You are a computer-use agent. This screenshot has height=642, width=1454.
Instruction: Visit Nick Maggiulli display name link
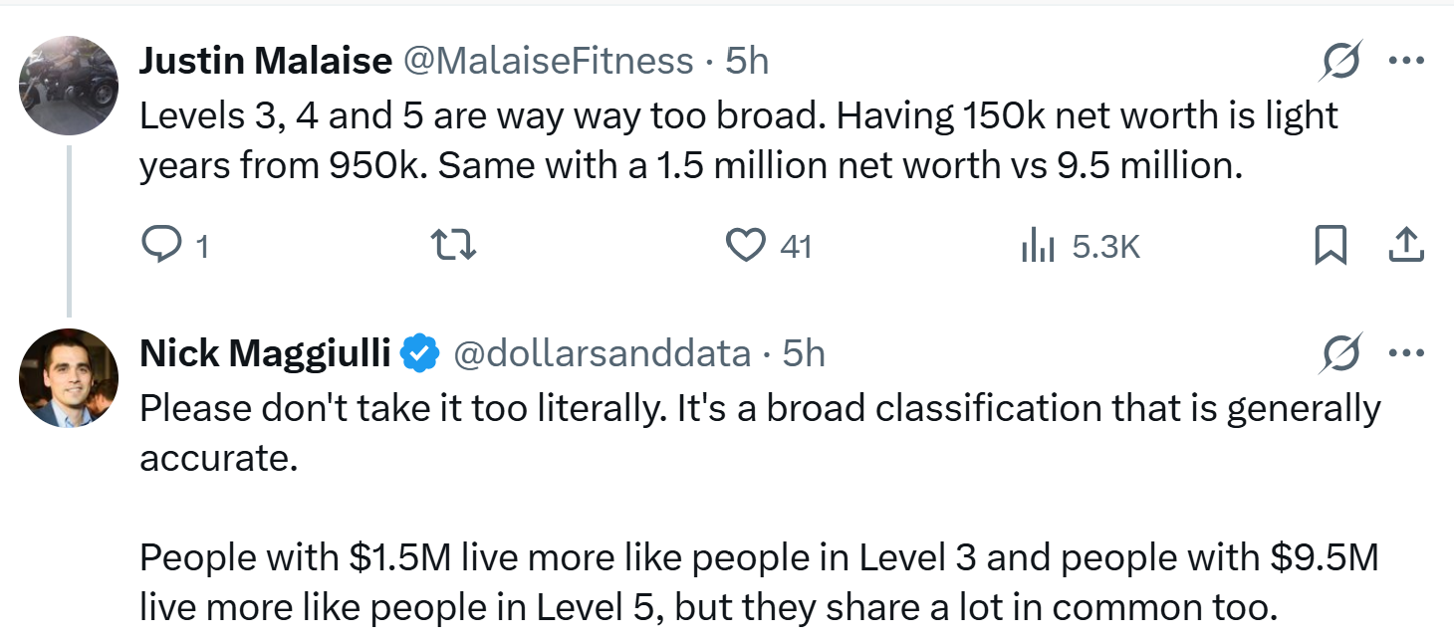[x=265, y=352]
